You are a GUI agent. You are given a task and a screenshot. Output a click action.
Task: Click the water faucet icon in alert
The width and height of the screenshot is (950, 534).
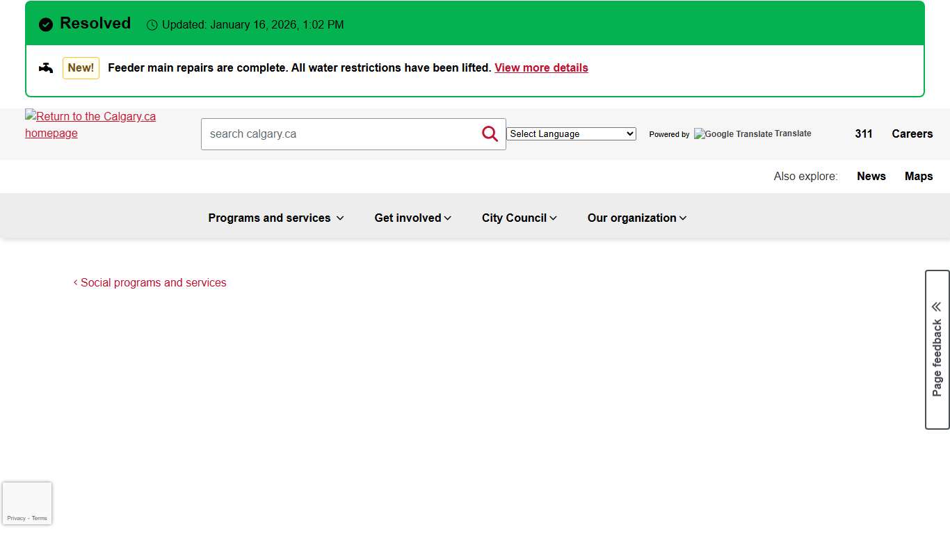pos(46,68)
